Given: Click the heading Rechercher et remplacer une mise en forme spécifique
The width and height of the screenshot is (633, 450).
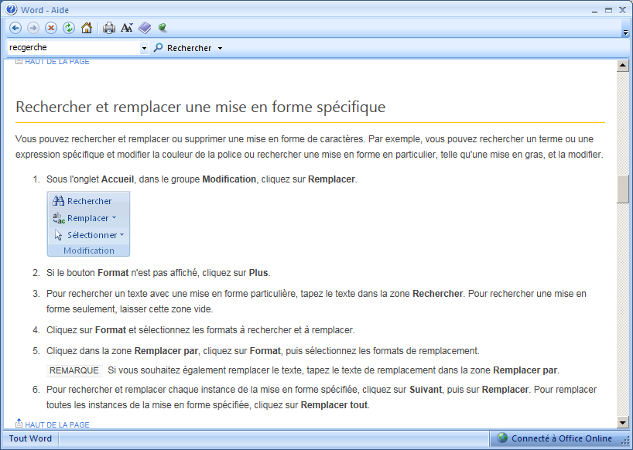Looking at the screenshot, I should point(200,107).
